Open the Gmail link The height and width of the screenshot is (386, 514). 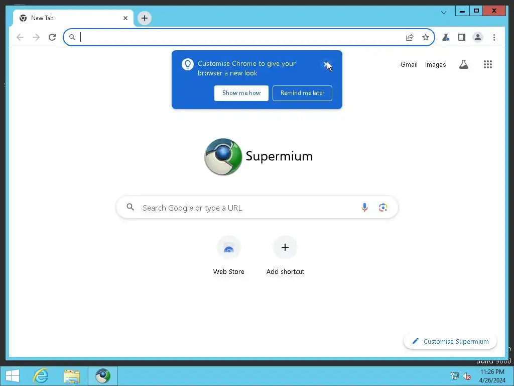(409, 64)
